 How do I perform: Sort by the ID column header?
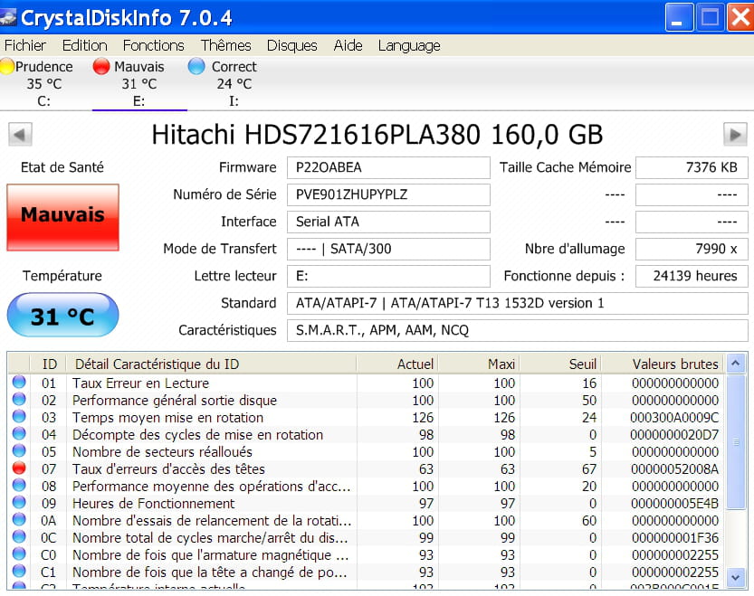[48, 364]
